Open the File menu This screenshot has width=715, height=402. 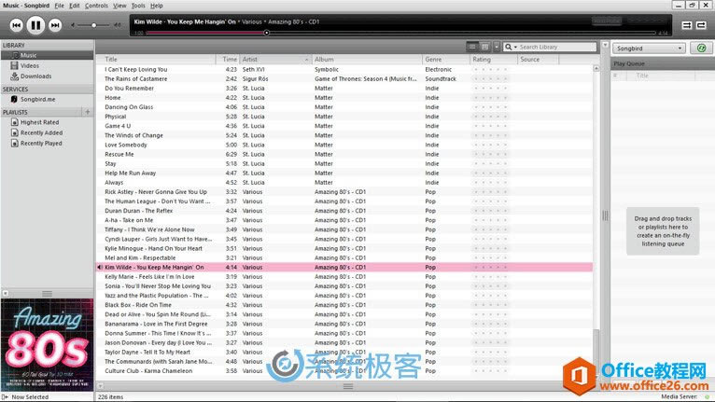(x=60, y=6)
